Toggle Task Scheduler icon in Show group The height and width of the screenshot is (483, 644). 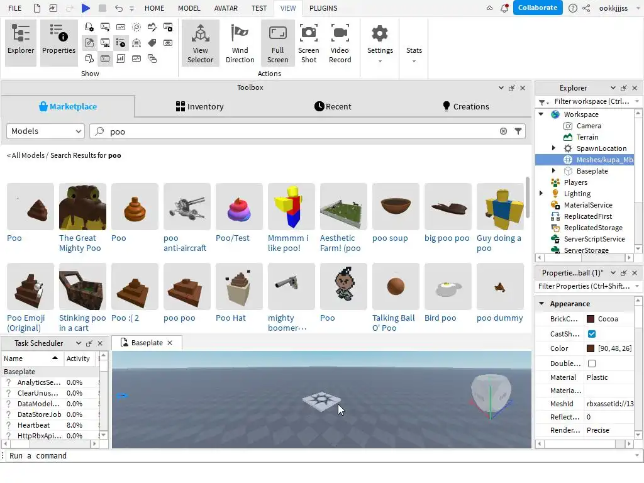click(x=120, y=43)
